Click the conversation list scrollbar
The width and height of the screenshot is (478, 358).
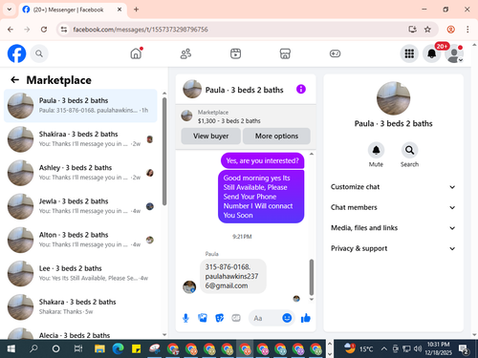(164, 152)
